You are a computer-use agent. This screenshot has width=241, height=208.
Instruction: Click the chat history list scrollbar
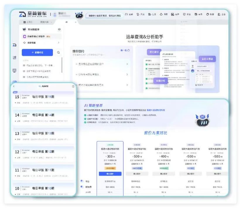(62, 65)
